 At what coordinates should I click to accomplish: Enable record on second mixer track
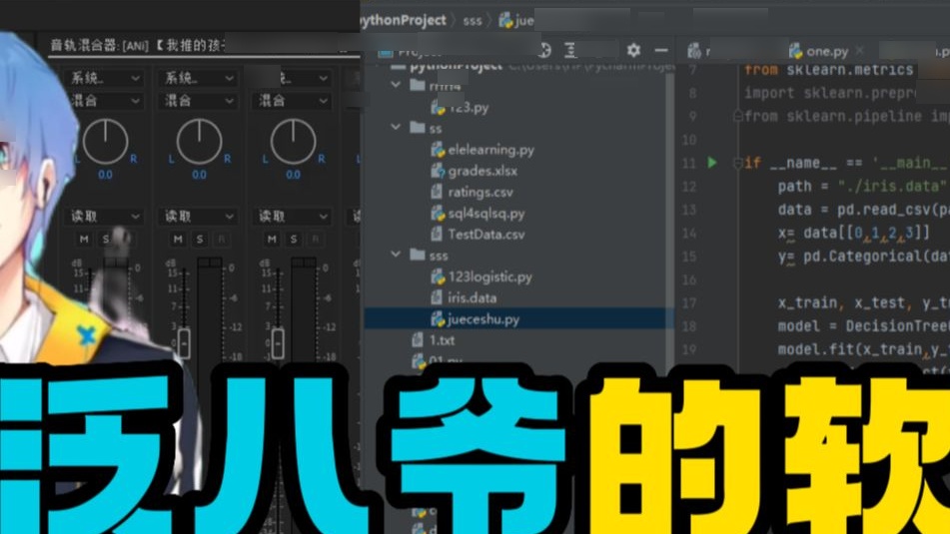221,240
